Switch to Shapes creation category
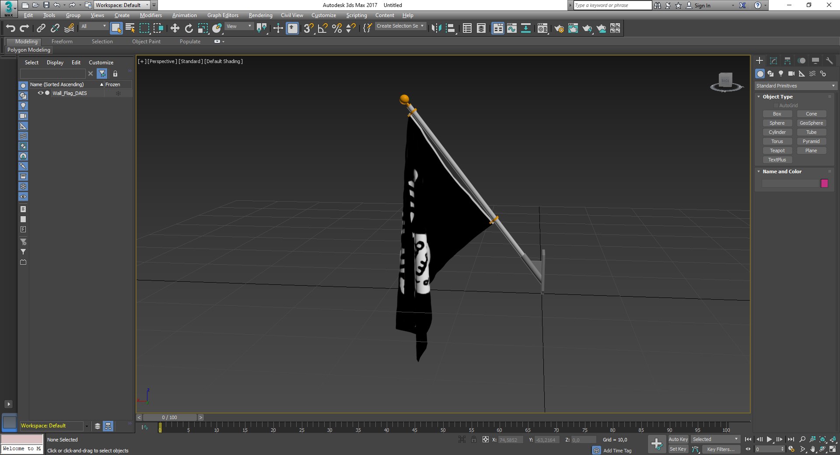Viewport: 840px width, 455px height. tap(770, 73)
